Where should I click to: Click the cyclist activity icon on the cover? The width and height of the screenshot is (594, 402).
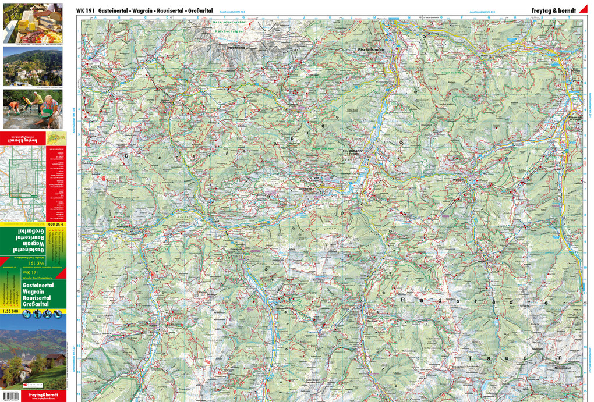point(47,314)
